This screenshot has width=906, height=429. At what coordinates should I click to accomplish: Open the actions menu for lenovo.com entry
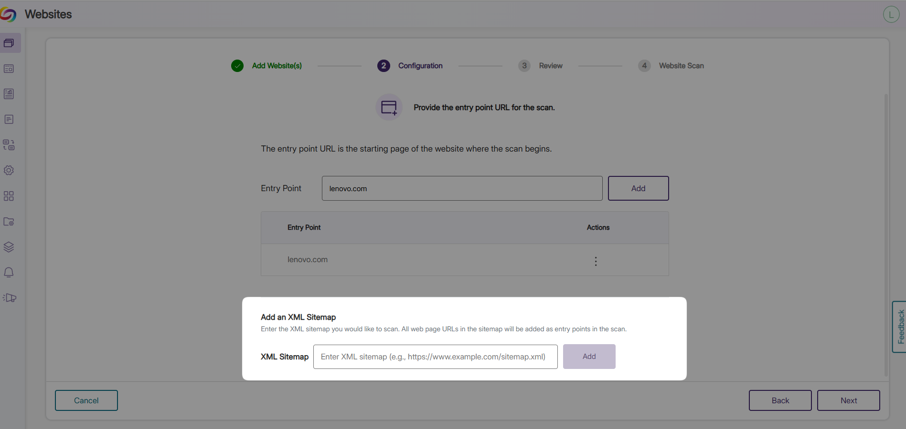click(596, 261)
